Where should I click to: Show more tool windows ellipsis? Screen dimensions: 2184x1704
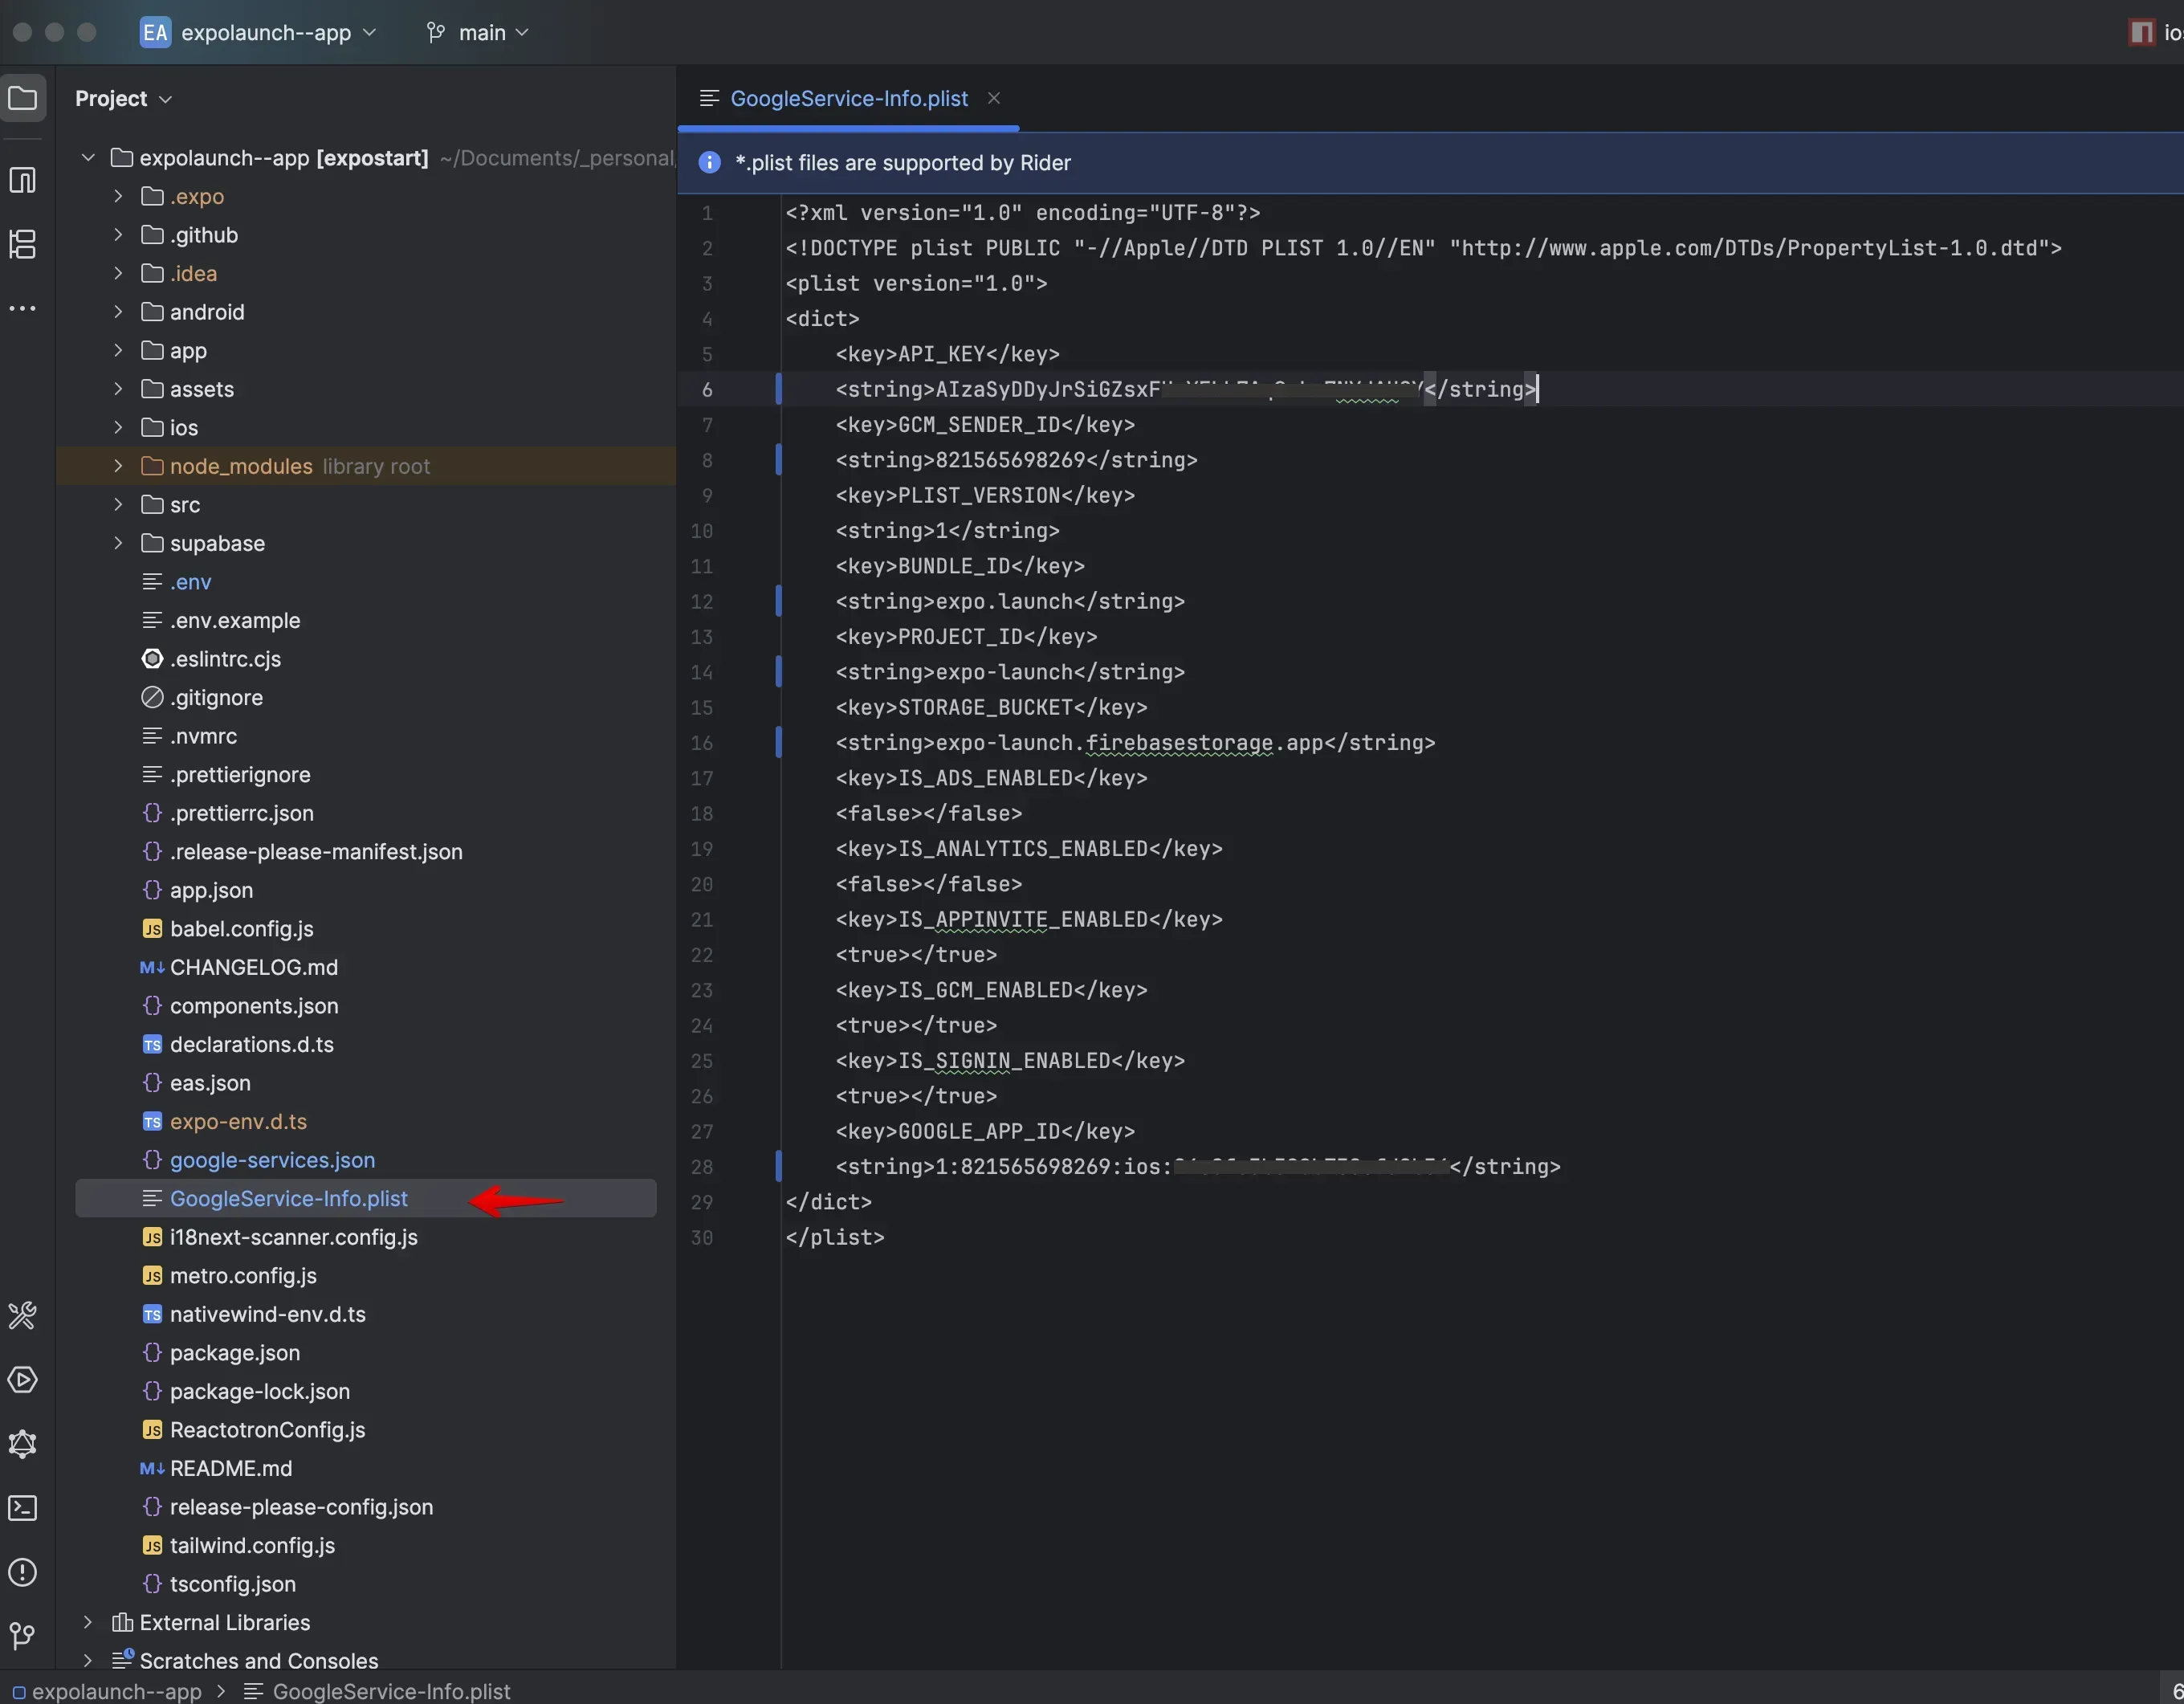23,308
